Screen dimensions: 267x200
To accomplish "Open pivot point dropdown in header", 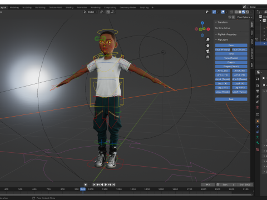I will click(102, 12).
